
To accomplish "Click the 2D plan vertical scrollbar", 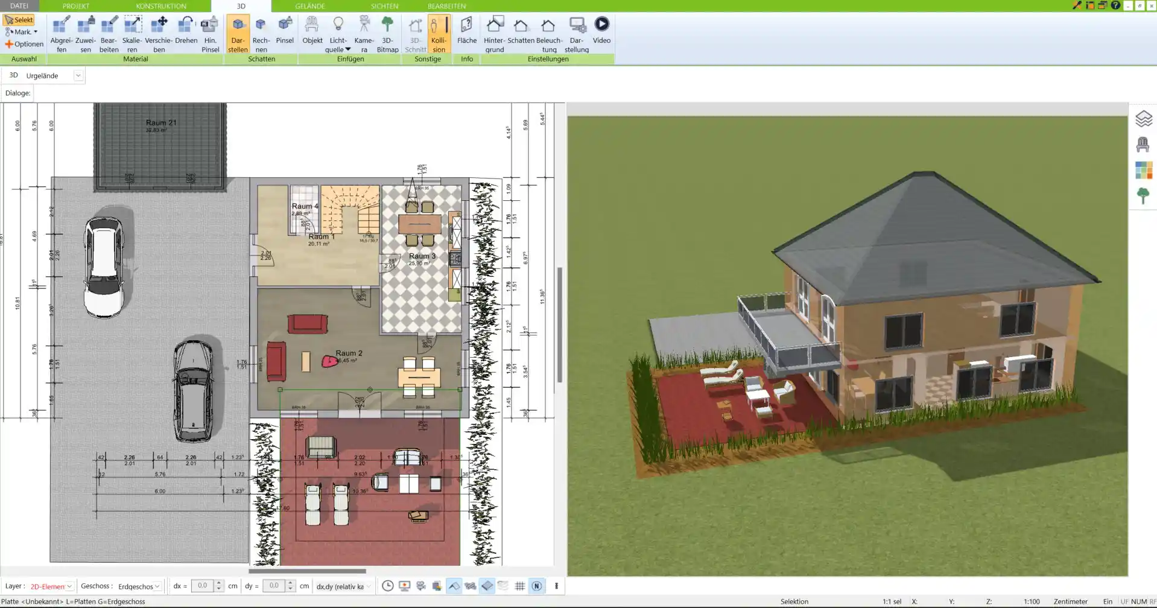I will point(560,325).
